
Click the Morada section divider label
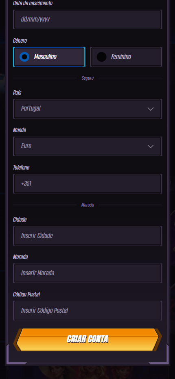click(x=87, y=205)
